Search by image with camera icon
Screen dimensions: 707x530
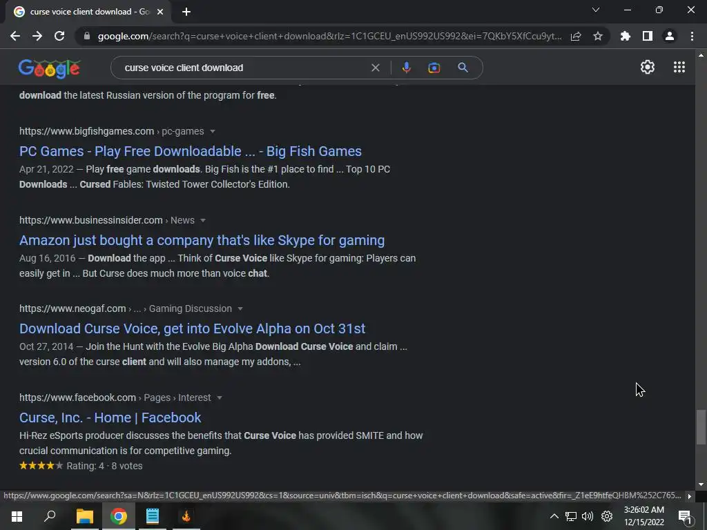434,68
